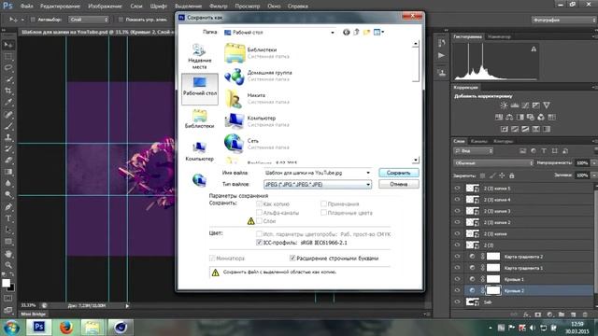Click the histogram warning triangle icon

(x=534, y=49)
